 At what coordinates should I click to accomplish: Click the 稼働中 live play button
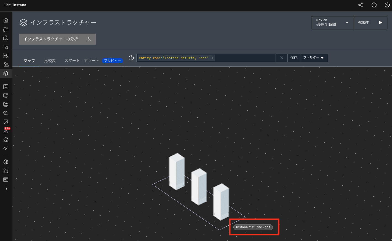[x=370, y=23]
